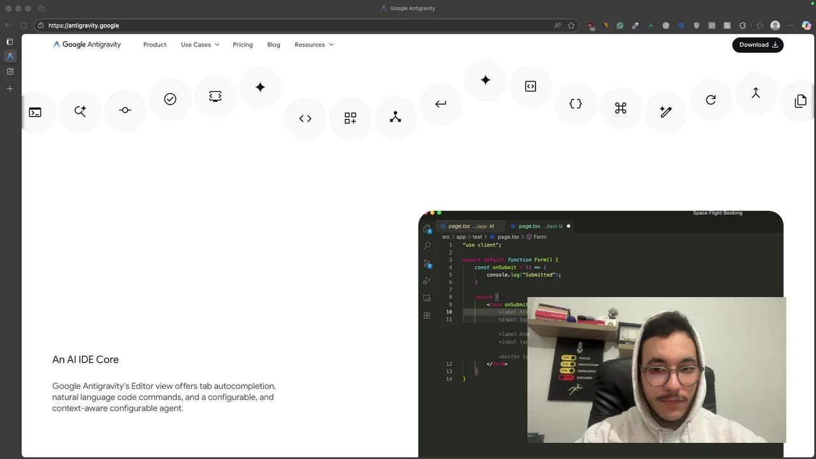Click the git commit node icon bubble
Viewport: 816px width, 459px height.
pos(125,110)
